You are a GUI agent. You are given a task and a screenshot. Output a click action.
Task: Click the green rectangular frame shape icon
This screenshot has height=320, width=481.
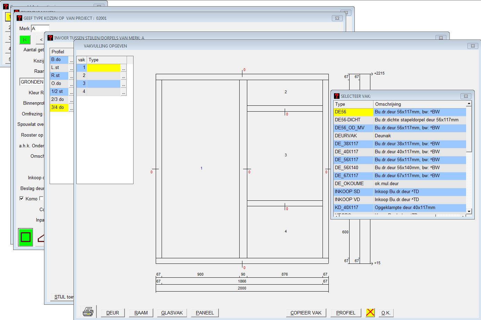(26, 237)
